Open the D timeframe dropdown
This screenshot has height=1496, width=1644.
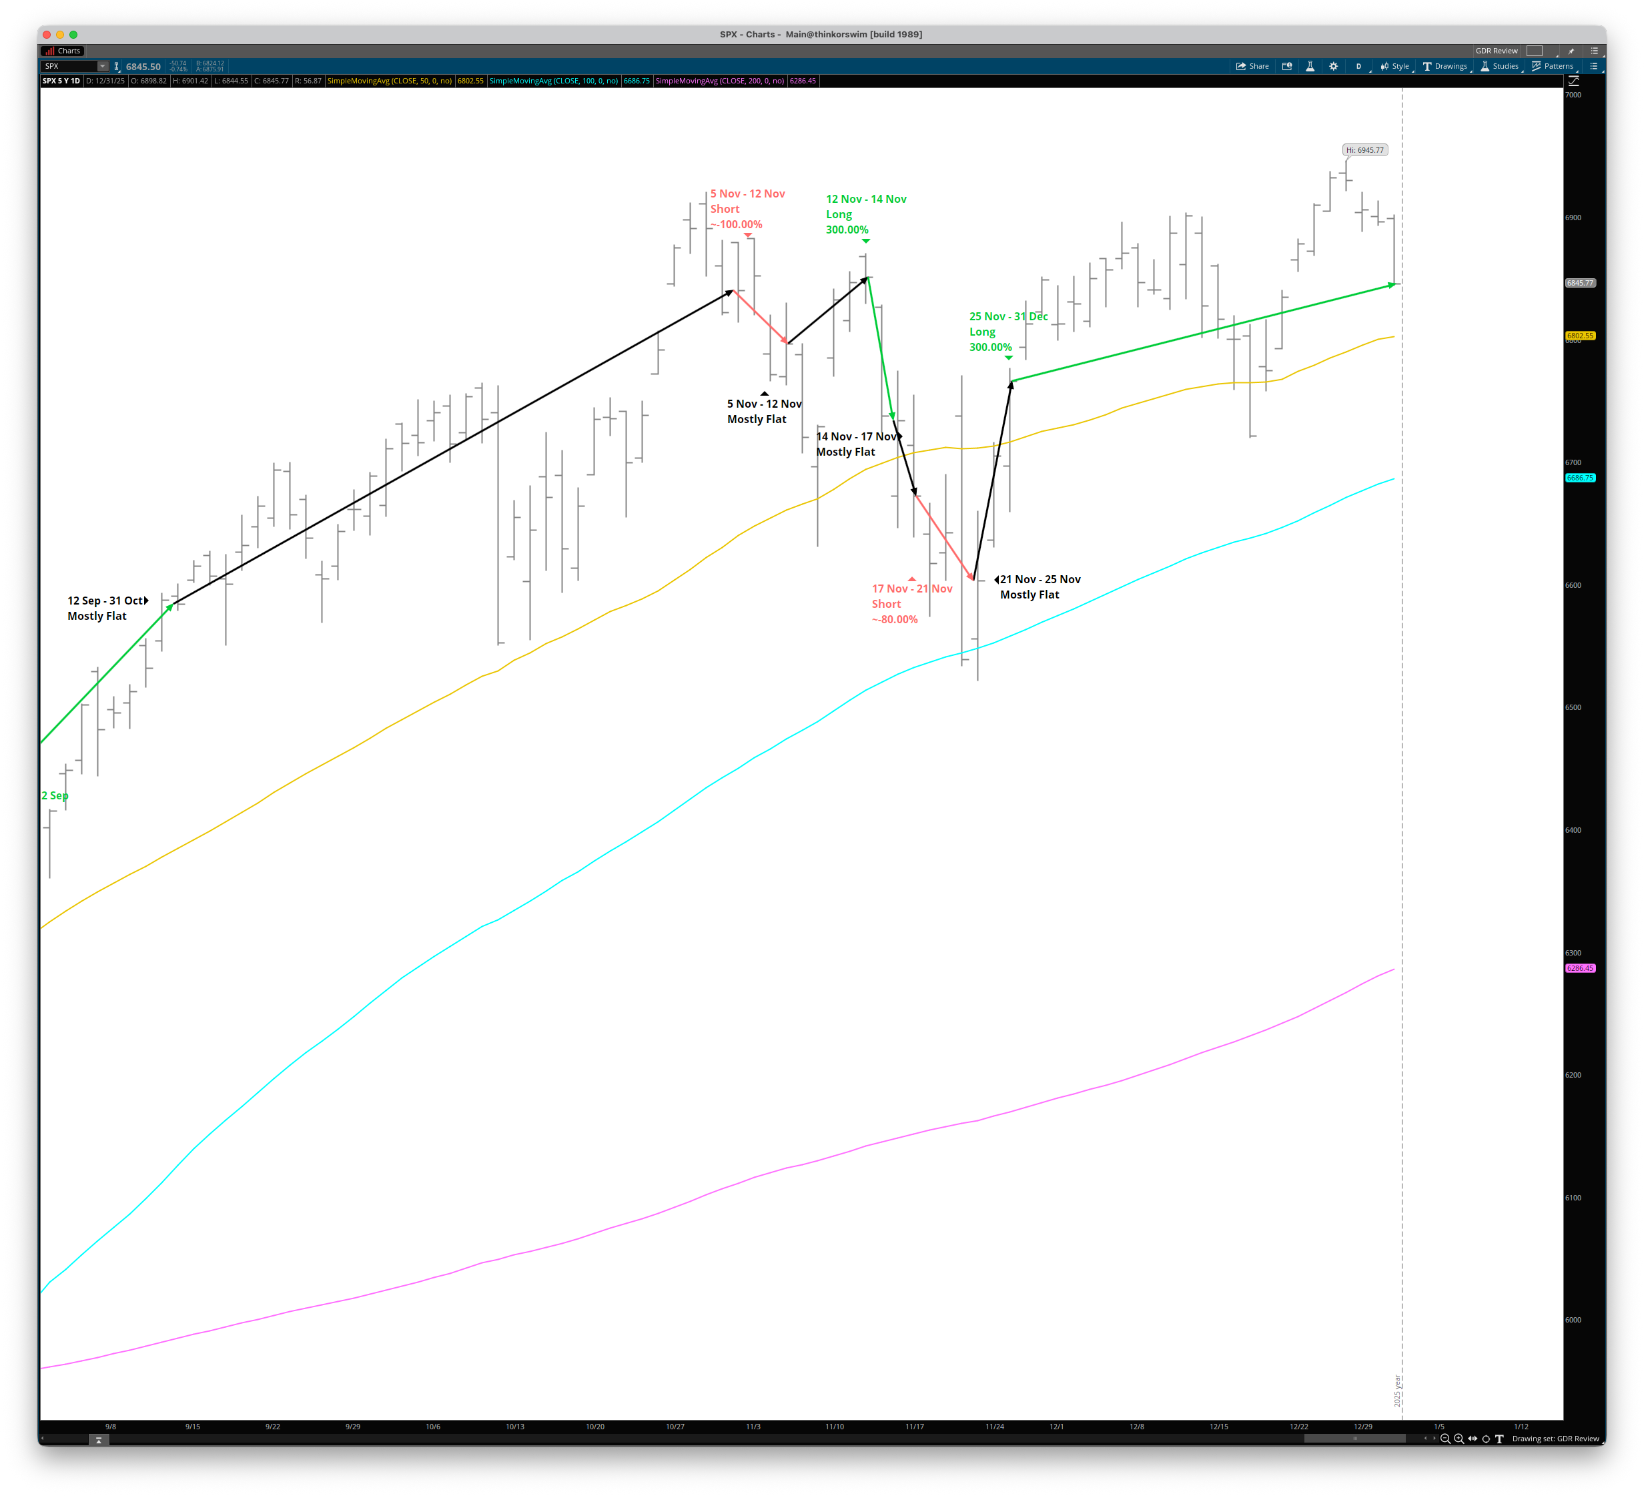pyautogui.click(x=1358, y=66)
